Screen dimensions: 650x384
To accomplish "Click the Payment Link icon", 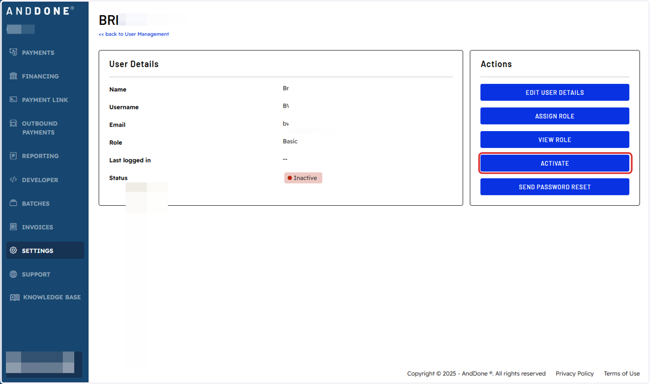I will click(x=14, y=100).
